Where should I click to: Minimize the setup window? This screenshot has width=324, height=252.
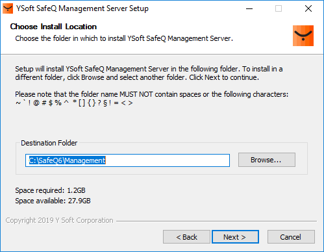[x=249, y=8]
